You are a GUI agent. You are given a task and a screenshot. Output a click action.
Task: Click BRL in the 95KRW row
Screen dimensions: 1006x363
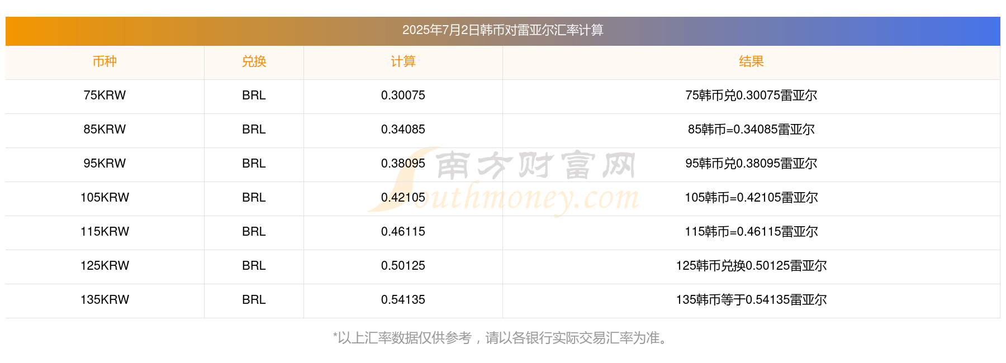(254, 164)
